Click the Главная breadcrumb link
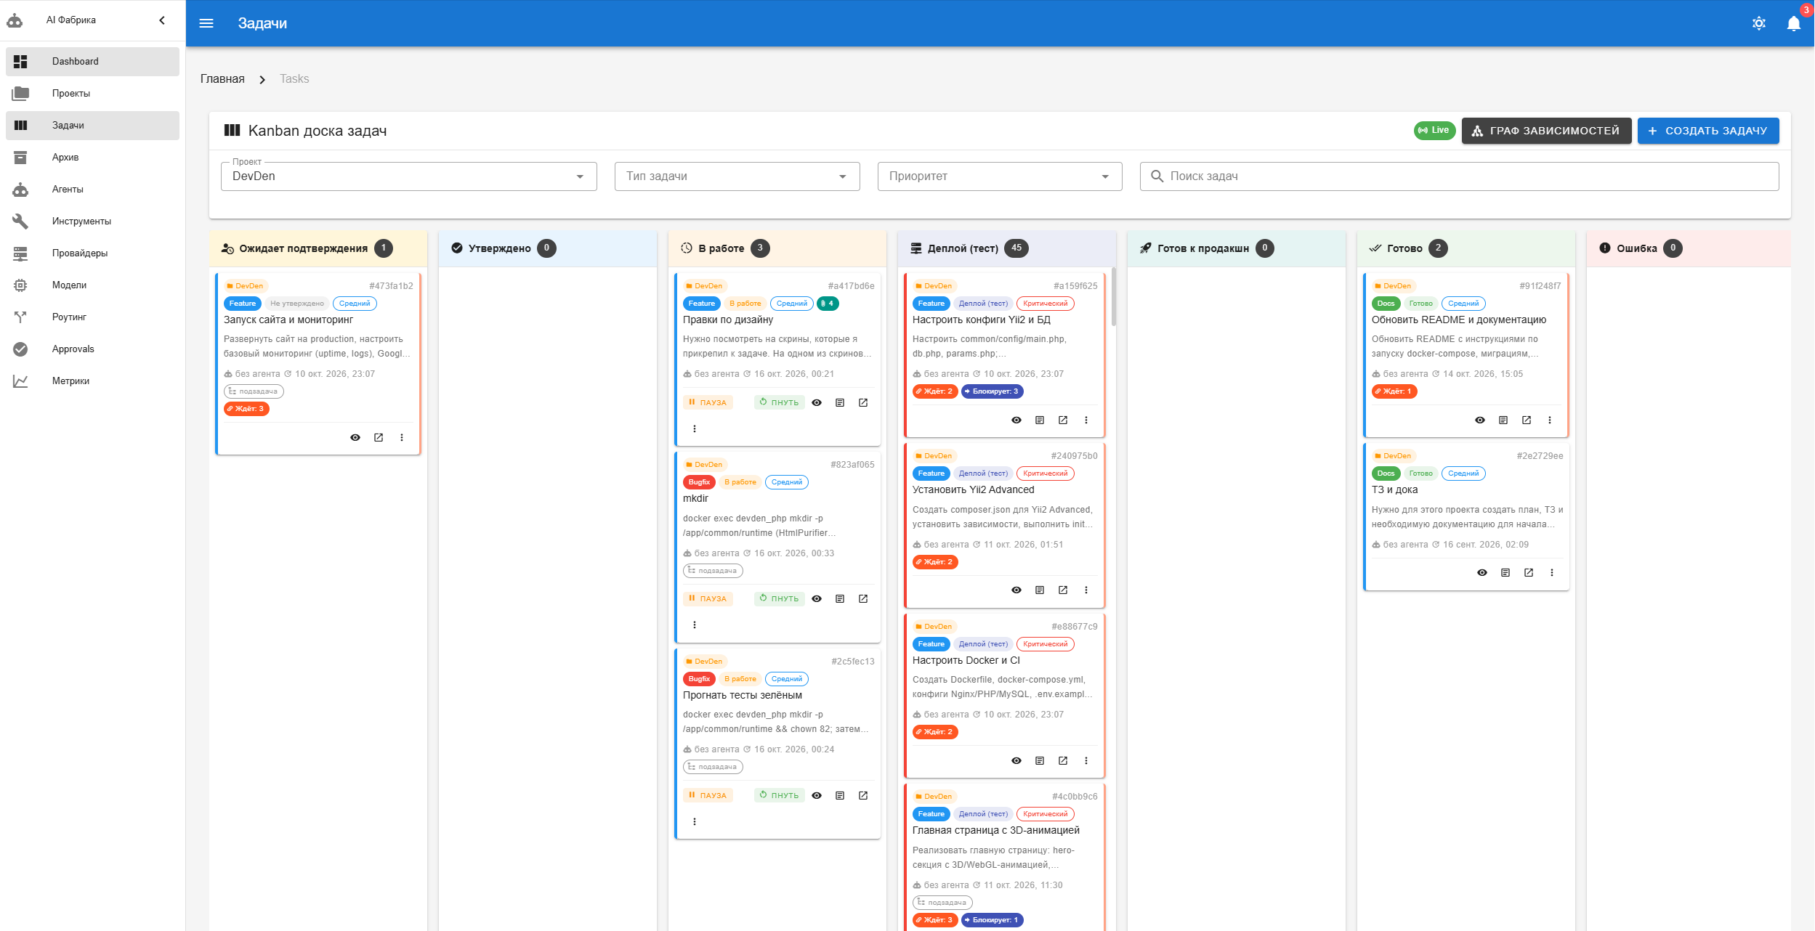This screenshot has width=1815, height=931. tap(222, 79)
